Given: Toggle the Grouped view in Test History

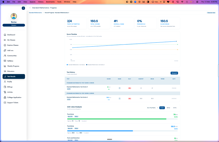Looking at the screenshot, I should click(x=174, y=73).
